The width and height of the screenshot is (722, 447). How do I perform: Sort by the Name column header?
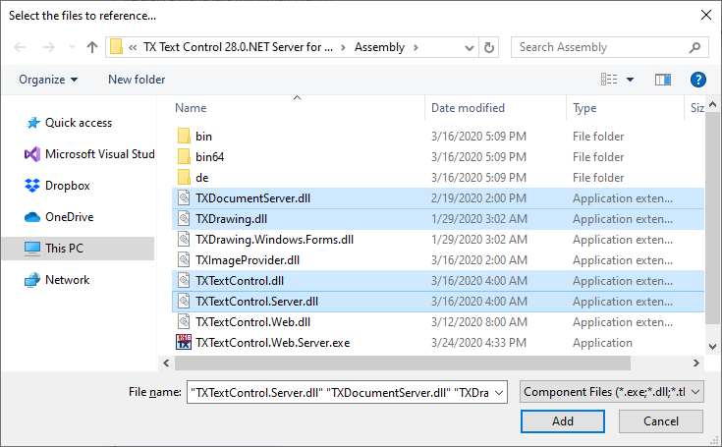click(x=191, y=108)
